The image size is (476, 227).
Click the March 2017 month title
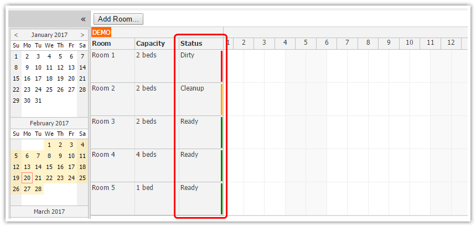(x=49, y=212)
